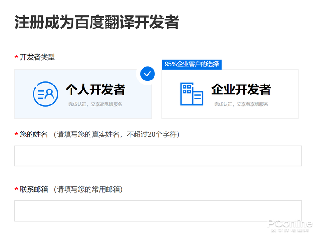Viewport: 317px width, 236px height.
Task: Click the blue checkmark badge on 个人开发者
Action: click(x=148, y=74)
